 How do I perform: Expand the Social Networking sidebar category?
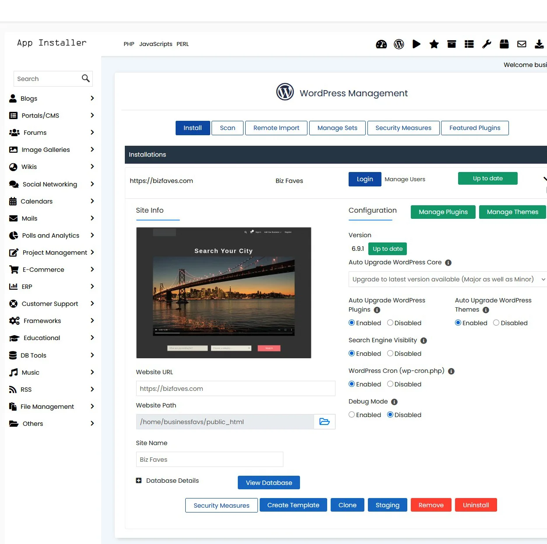(x=49, y=184)
